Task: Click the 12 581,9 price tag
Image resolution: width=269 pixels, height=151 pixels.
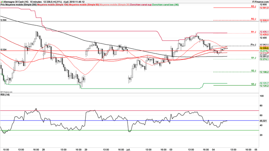Action: (264, 8)
